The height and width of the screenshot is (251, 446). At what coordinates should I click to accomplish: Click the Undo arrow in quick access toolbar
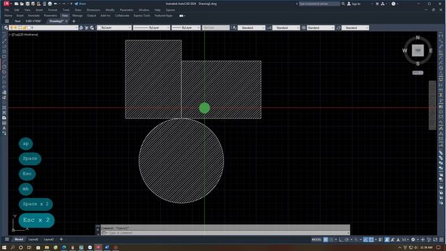click(56, 3)
